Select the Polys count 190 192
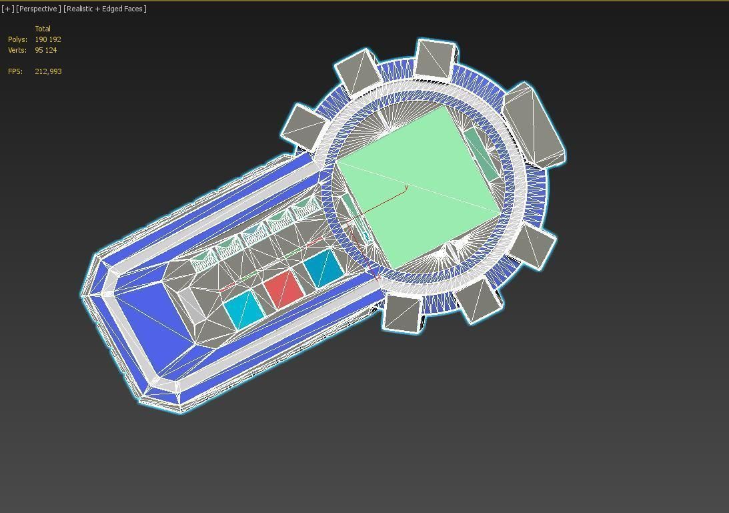 click(x=48, y=39)
